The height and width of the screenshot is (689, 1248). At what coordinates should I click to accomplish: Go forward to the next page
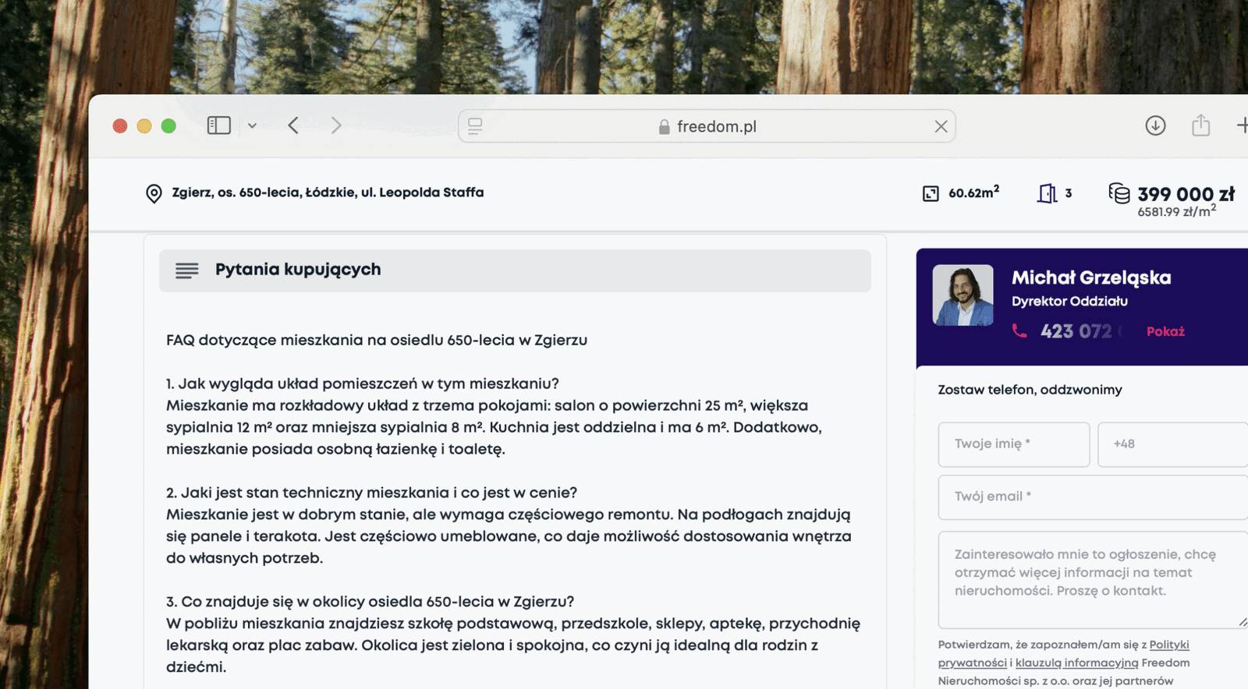pos(336,125)
